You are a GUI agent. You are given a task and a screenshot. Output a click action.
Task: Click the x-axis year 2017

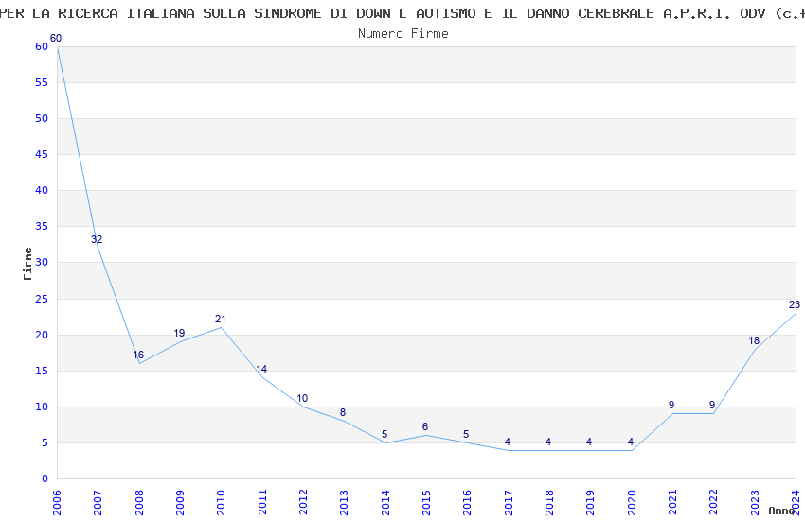coord(509,502)
